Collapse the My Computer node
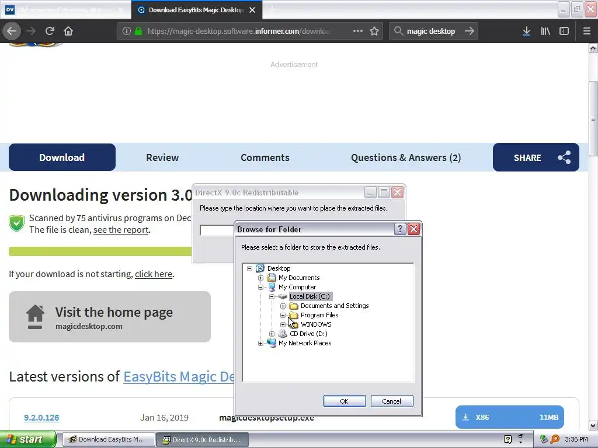 pyautogui.click(x=260, y=287)
